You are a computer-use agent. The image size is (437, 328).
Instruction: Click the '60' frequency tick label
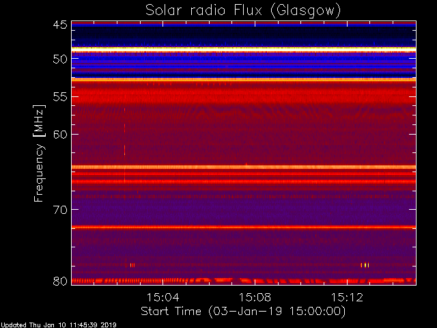[x=60, y=135]
